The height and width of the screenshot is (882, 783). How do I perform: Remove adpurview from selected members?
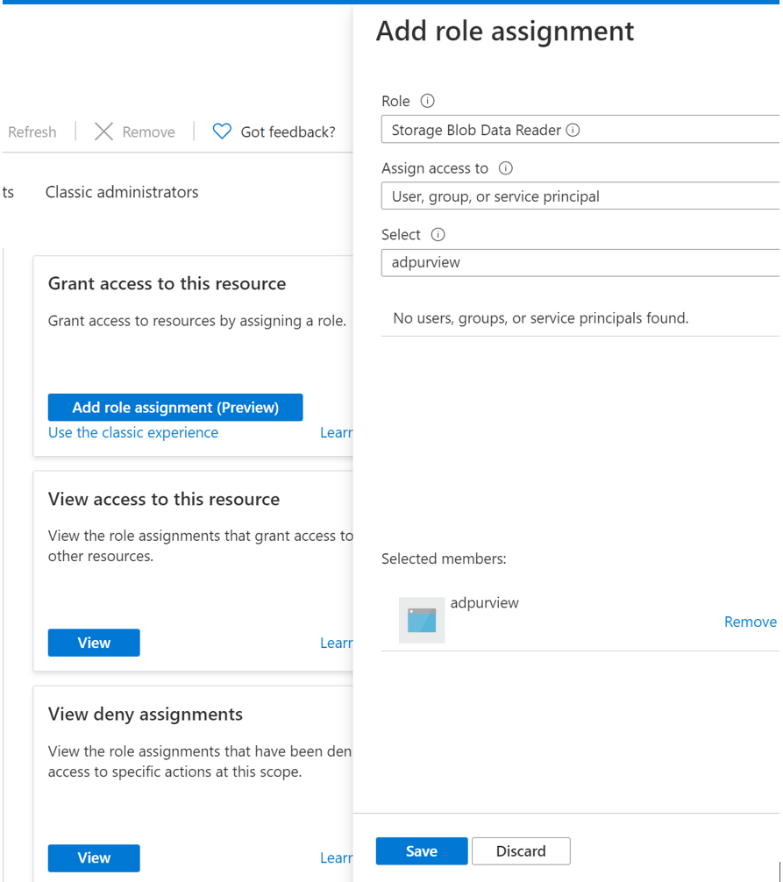click(751, 622)
